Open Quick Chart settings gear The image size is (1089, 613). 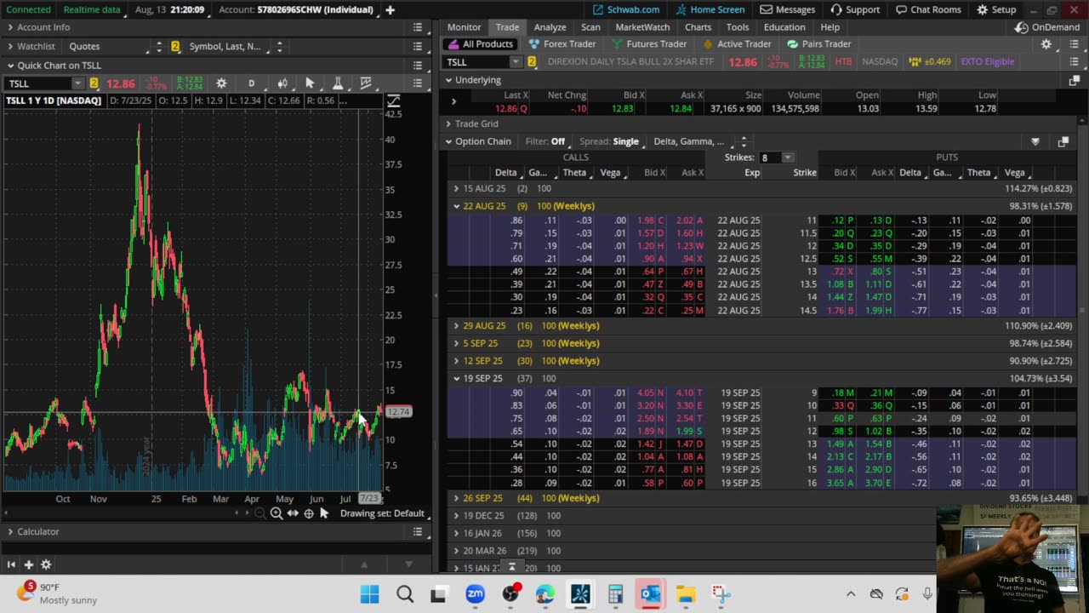tap(221, 83)
